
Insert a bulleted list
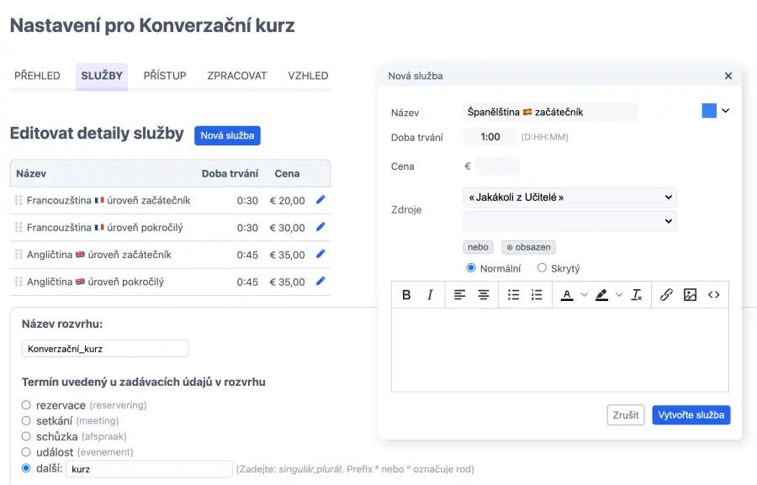[x=513, y=295]
